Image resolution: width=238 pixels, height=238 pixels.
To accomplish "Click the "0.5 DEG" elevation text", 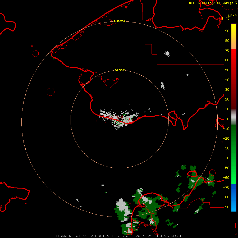I will [x=120, y=236].
